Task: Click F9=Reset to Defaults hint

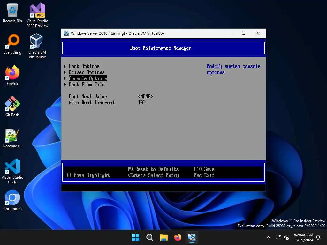Action: (153, 169)
